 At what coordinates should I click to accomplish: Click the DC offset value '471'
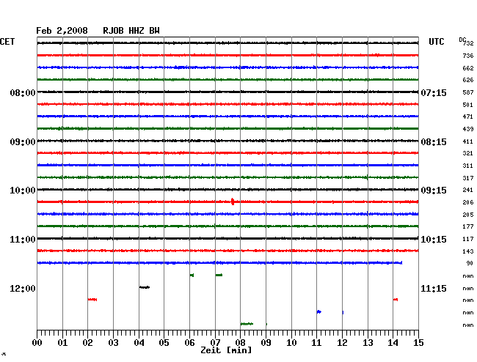(468, 117)
